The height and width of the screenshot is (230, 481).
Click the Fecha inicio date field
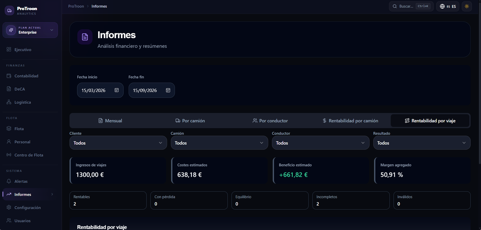pos(100,90)
